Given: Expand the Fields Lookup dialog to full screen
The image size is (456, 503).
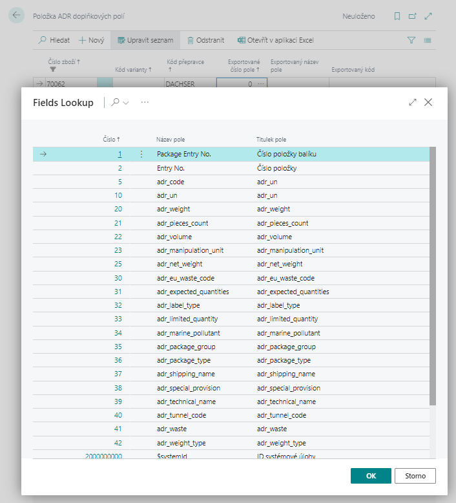Looking at the screenshot, I should (413, 102).
